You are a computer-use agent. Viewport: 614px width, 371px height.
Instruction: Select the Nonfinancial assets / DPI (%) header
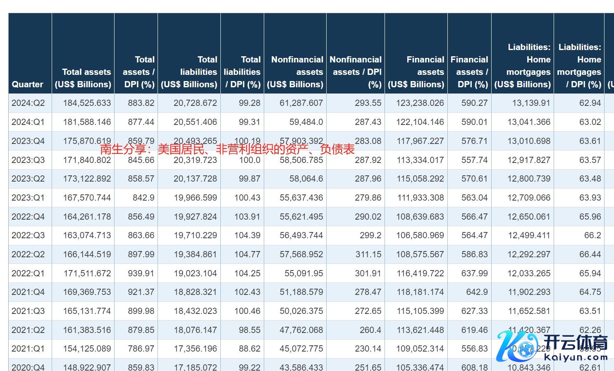pyautogui.click(x=356, y=72)
